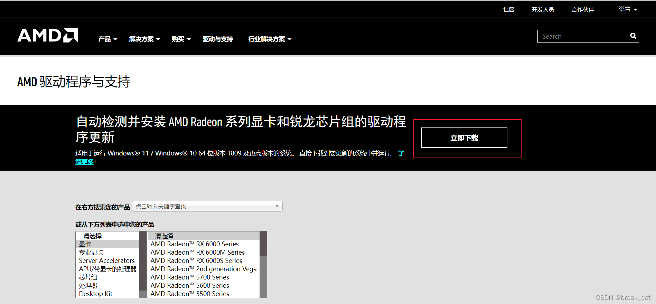Image resolution: width=656 pixels, height=304 pixels.
Task: Choose AMD Radeon 5700 Series
Action: tap(204, 277)
